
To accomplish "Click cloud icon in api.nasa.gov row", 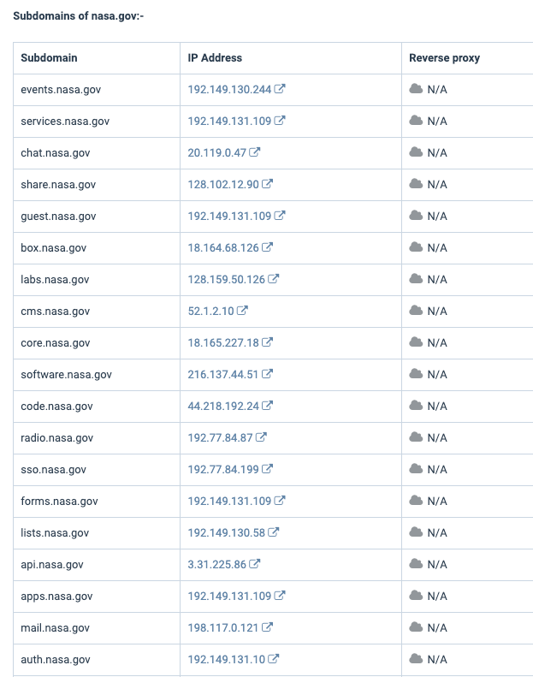I will tap(417, 564).
